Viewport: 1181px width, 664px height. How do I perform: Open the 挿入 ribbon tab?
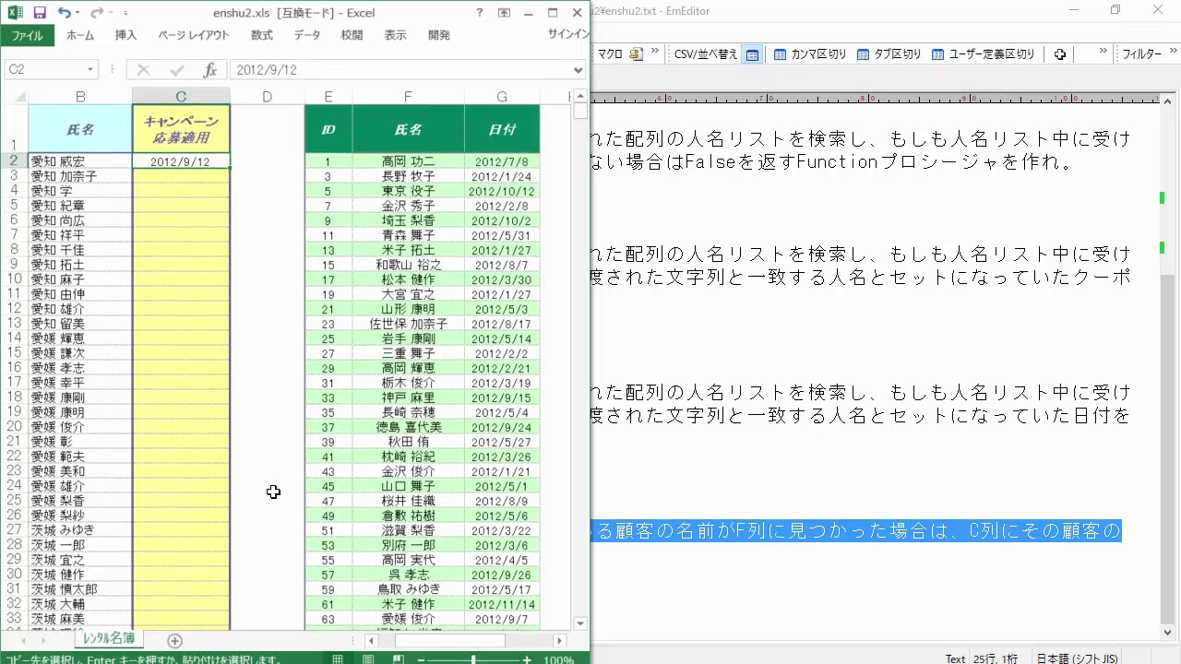[x=125, y=35]
